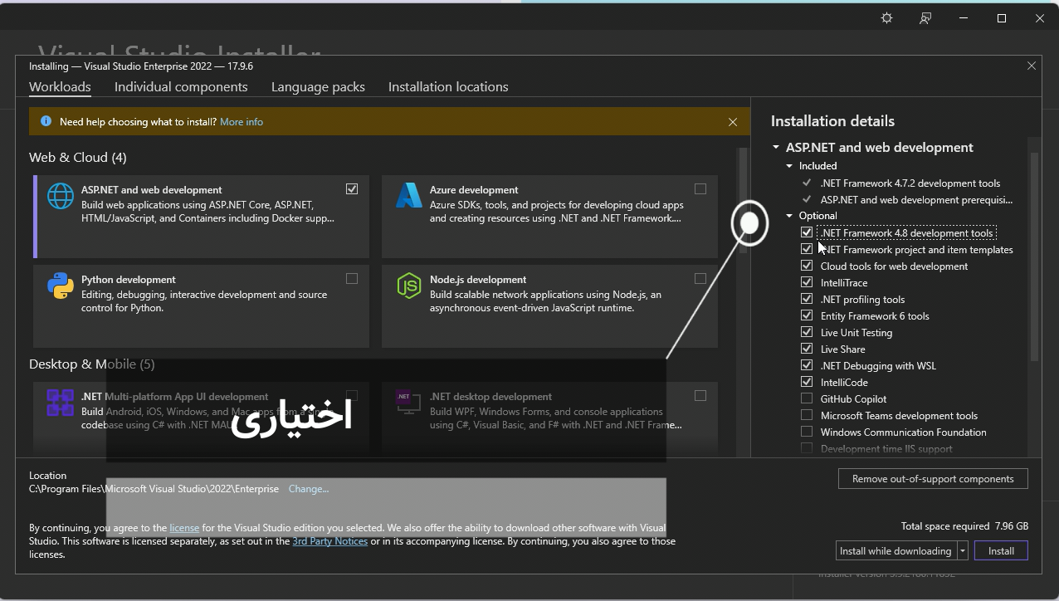Switch to Installation locations tab
Screen dimensions: 1059x601
coord(448,86)
